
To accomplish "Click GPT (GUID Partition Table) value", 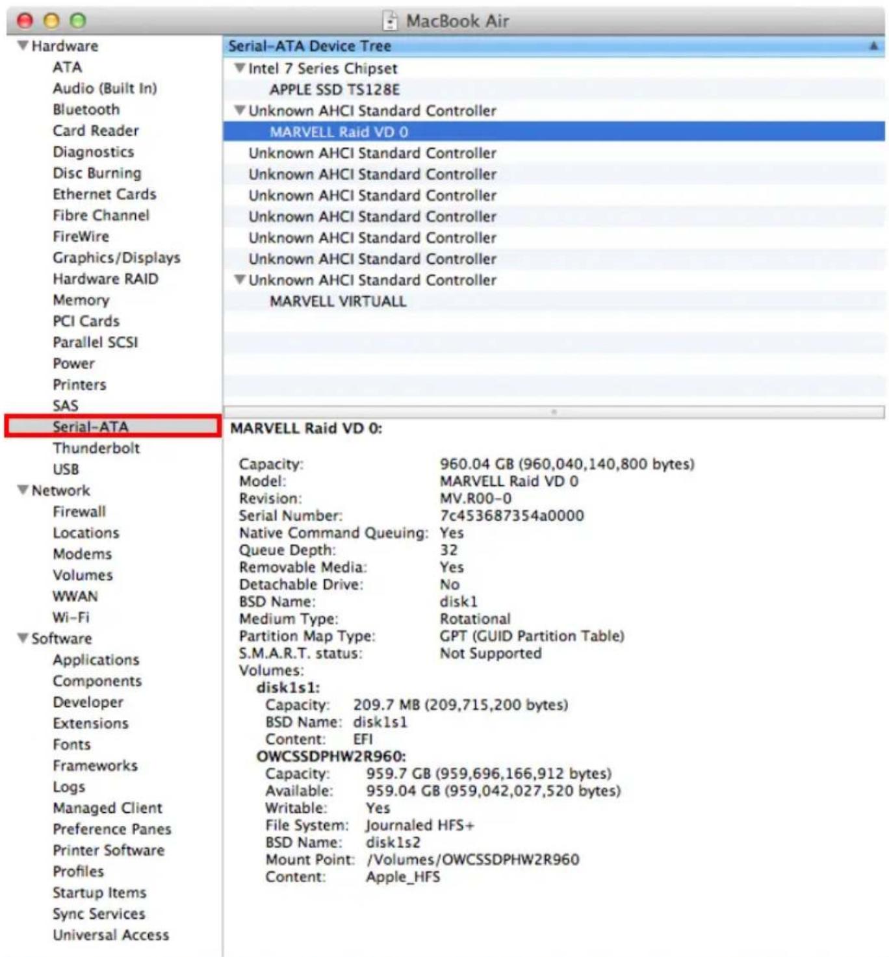I will pyautogui.click(x=532, y=636).
